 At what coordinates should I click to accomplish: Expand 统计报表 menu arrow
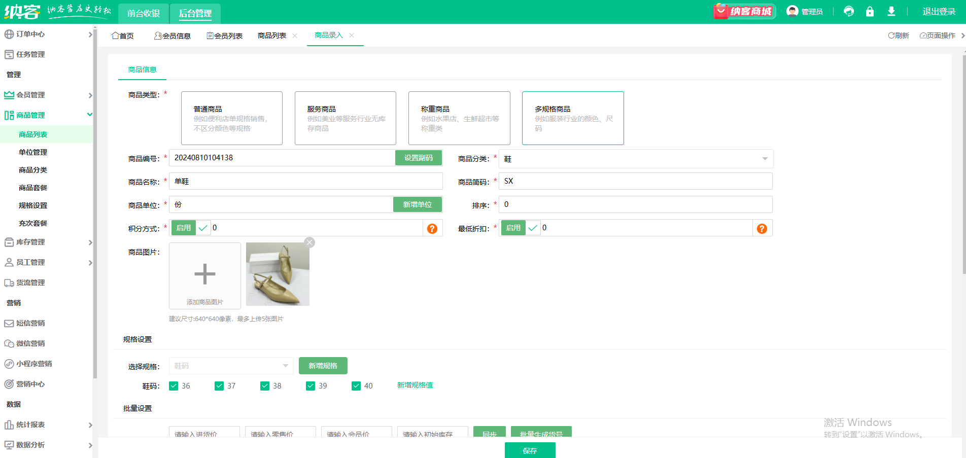click(x=90, y=425)
